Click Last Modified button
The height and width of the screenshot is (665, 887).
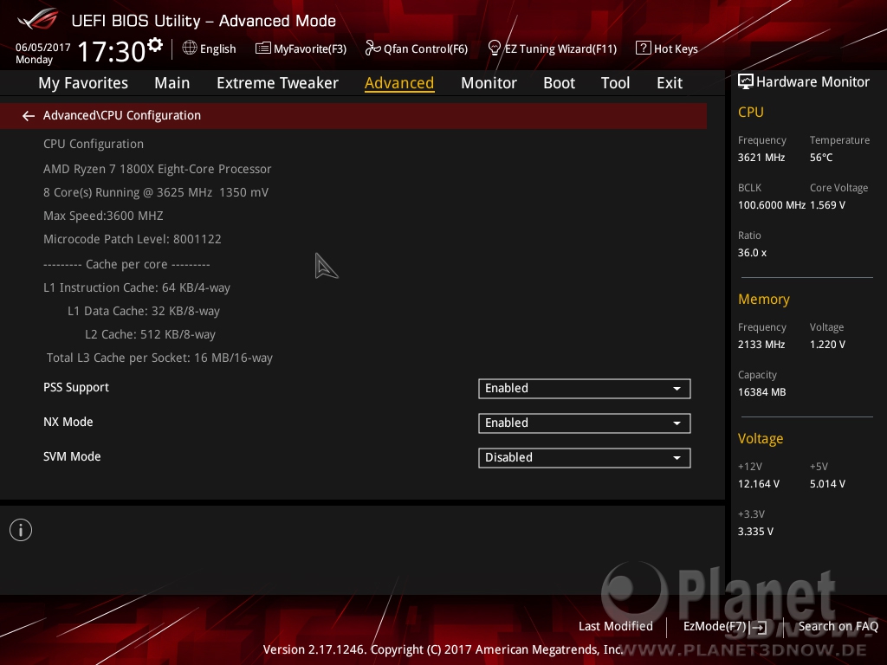click(616, 626)
